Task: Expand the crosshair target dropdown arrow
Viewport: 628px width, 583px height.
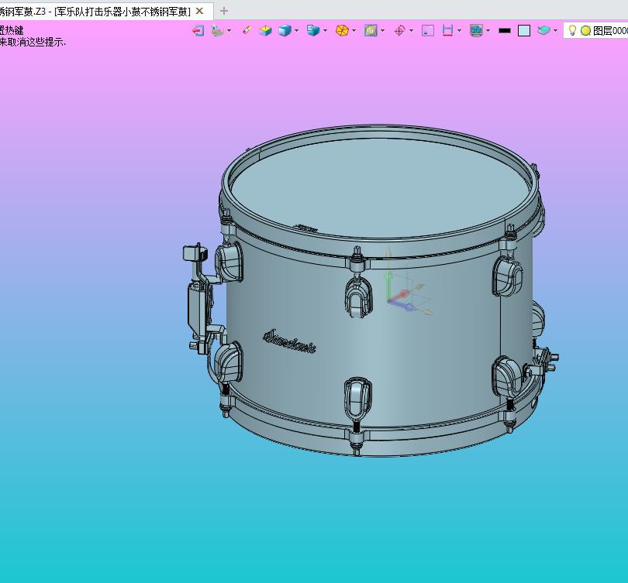Action: (411, 31)
